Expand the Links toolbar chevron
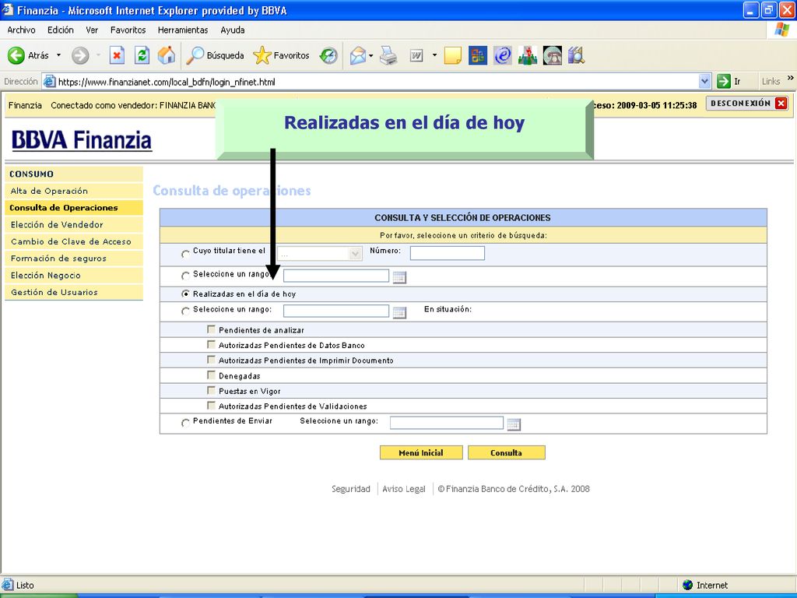This screenshot has width=797, height=598. pos(791,79)
